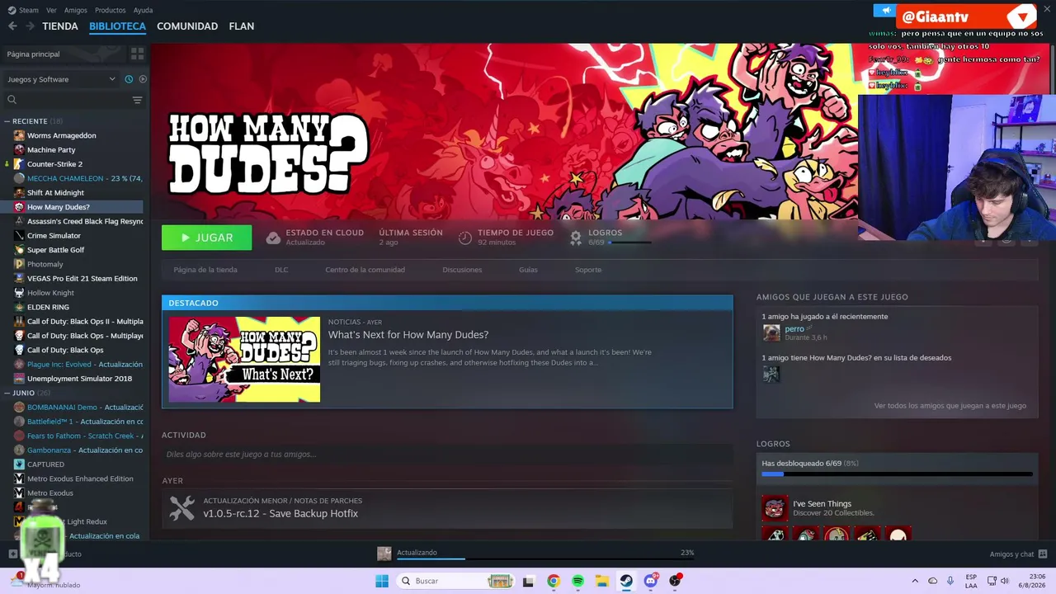Select Shift At Midnight in the library

click(x=55, y=193)
